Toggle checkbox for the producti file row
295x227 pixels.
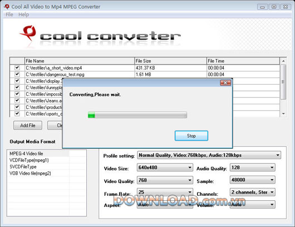point(17,107)
